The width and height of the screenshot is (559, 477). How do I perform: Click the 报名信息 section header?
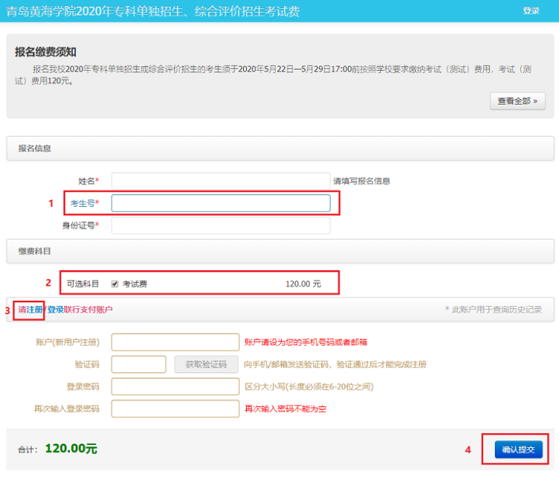pyautogui.click(x=35, y=148)
